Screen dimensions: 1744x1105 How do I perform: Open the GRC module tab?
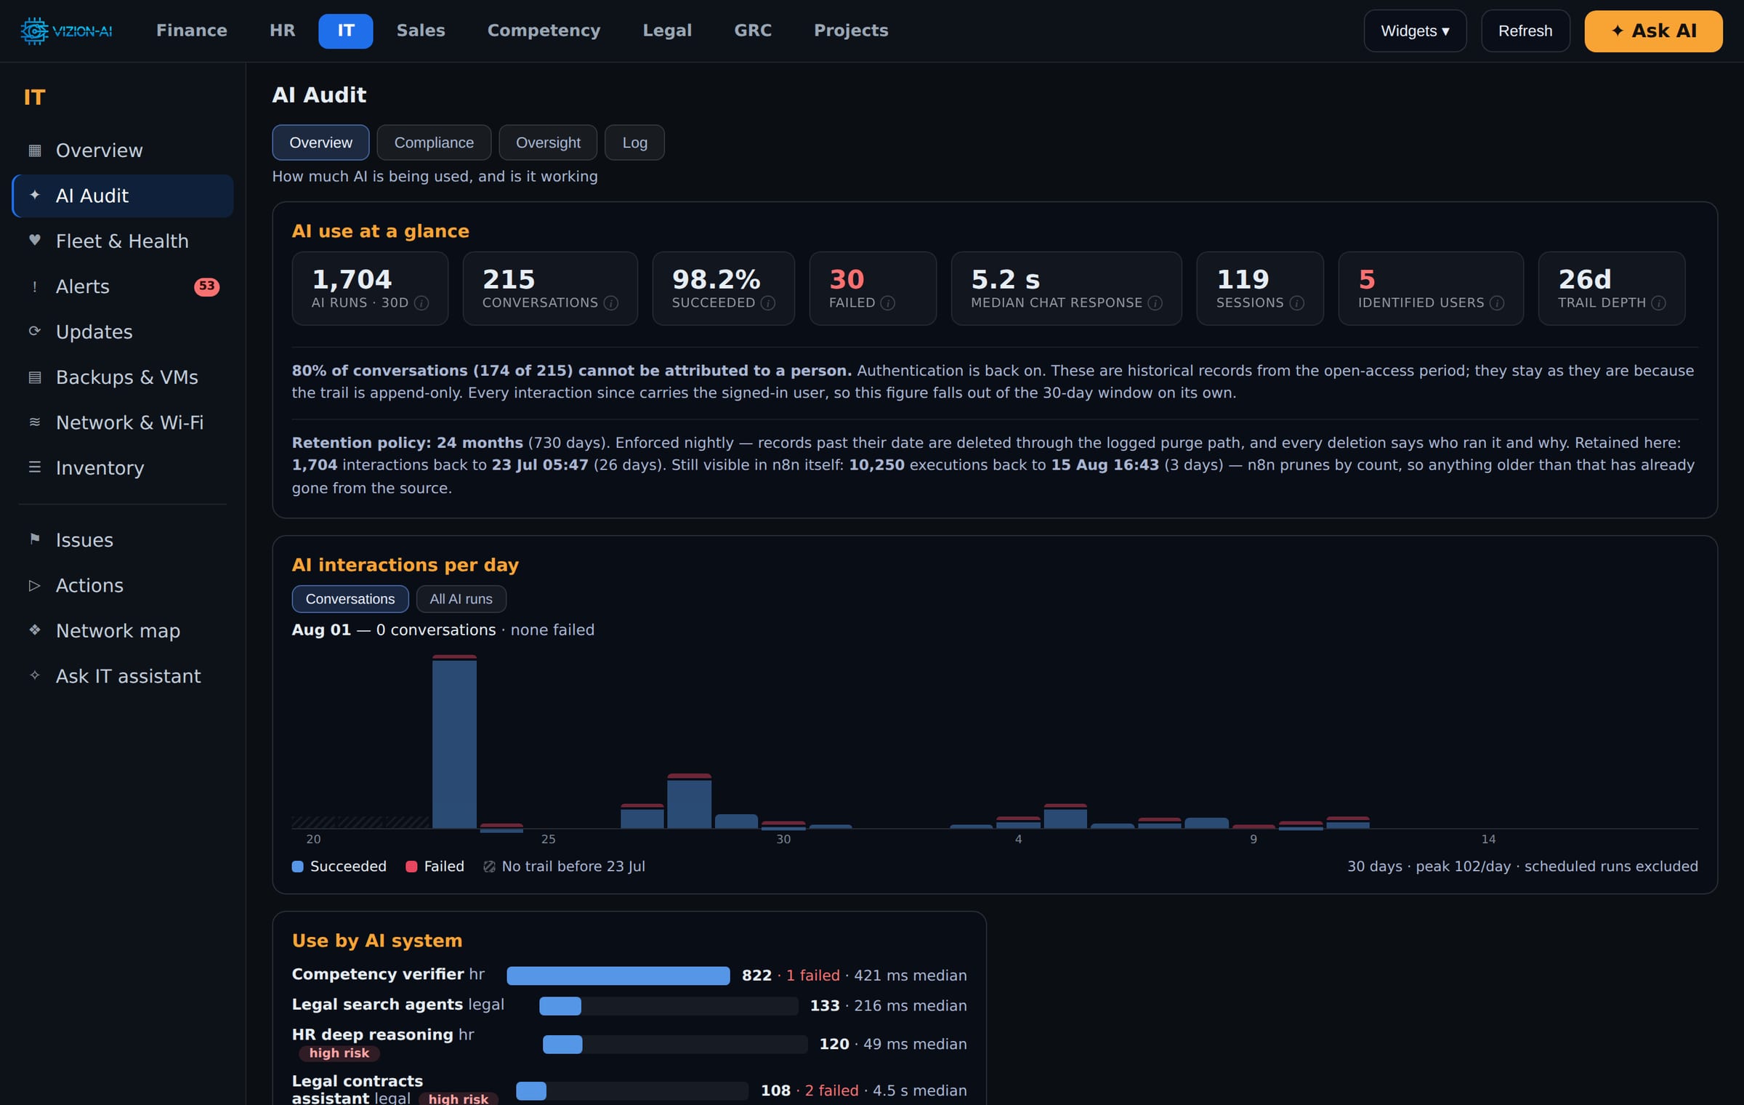coord(753,31)
